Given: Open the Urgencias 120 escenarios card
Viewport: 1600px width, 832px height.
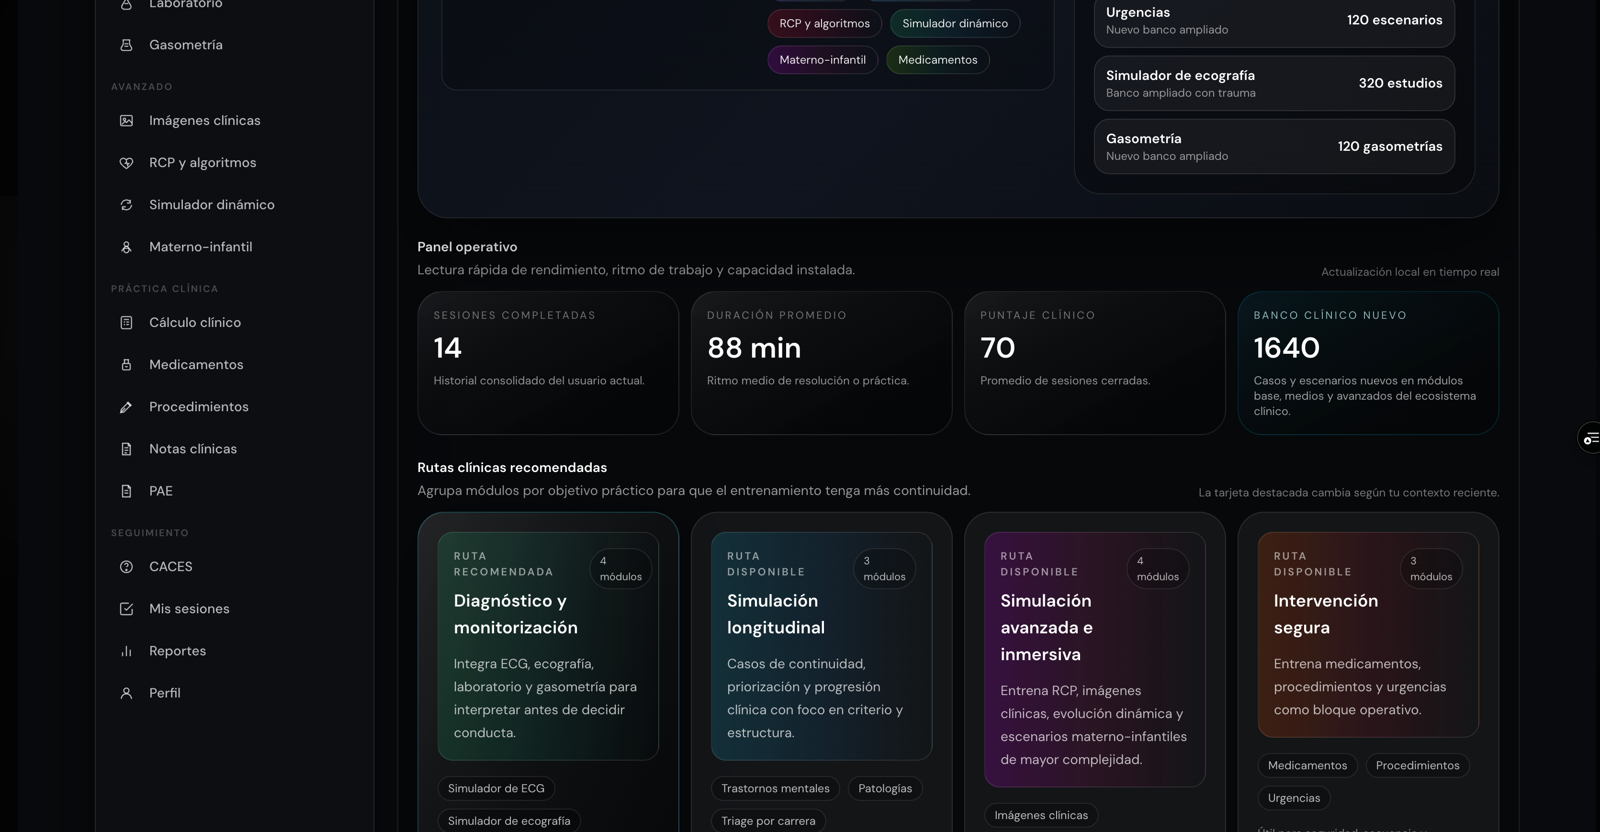Looking at the screenshot, I should pyautogui.click(x=1274, y=21).
